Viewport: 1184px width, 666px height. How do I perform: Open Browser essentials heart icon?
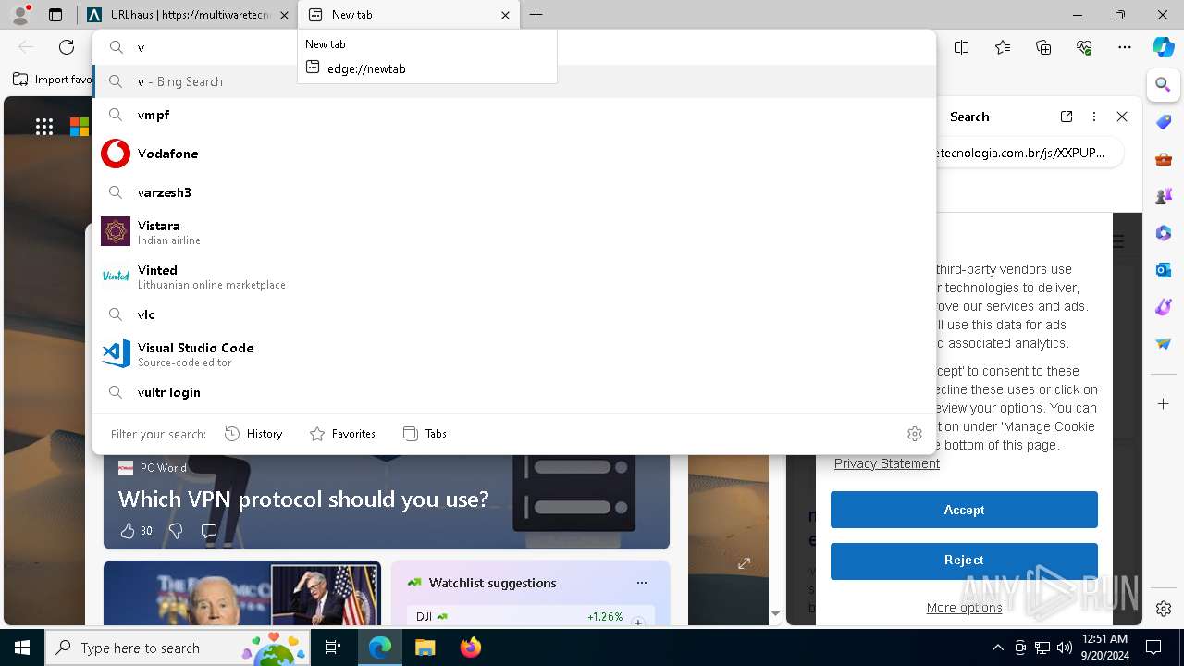(x=1084, y=47)
